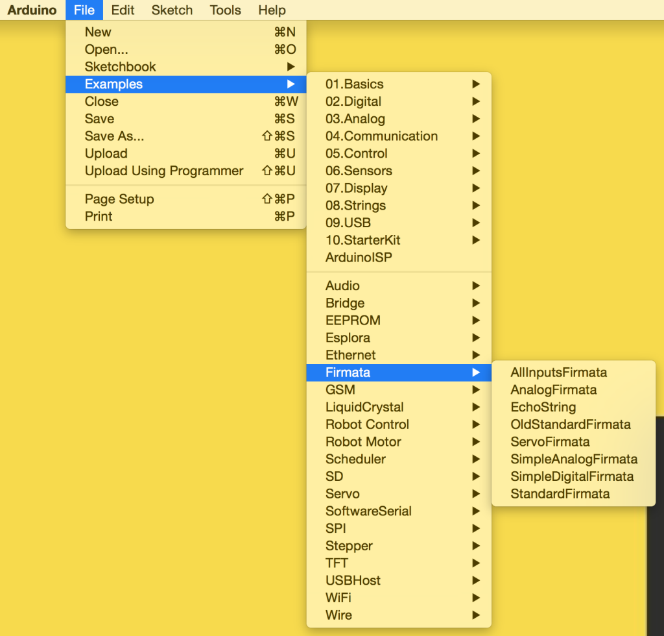
Task: Expand the WiFi library examples
Action: click(337, 598)
